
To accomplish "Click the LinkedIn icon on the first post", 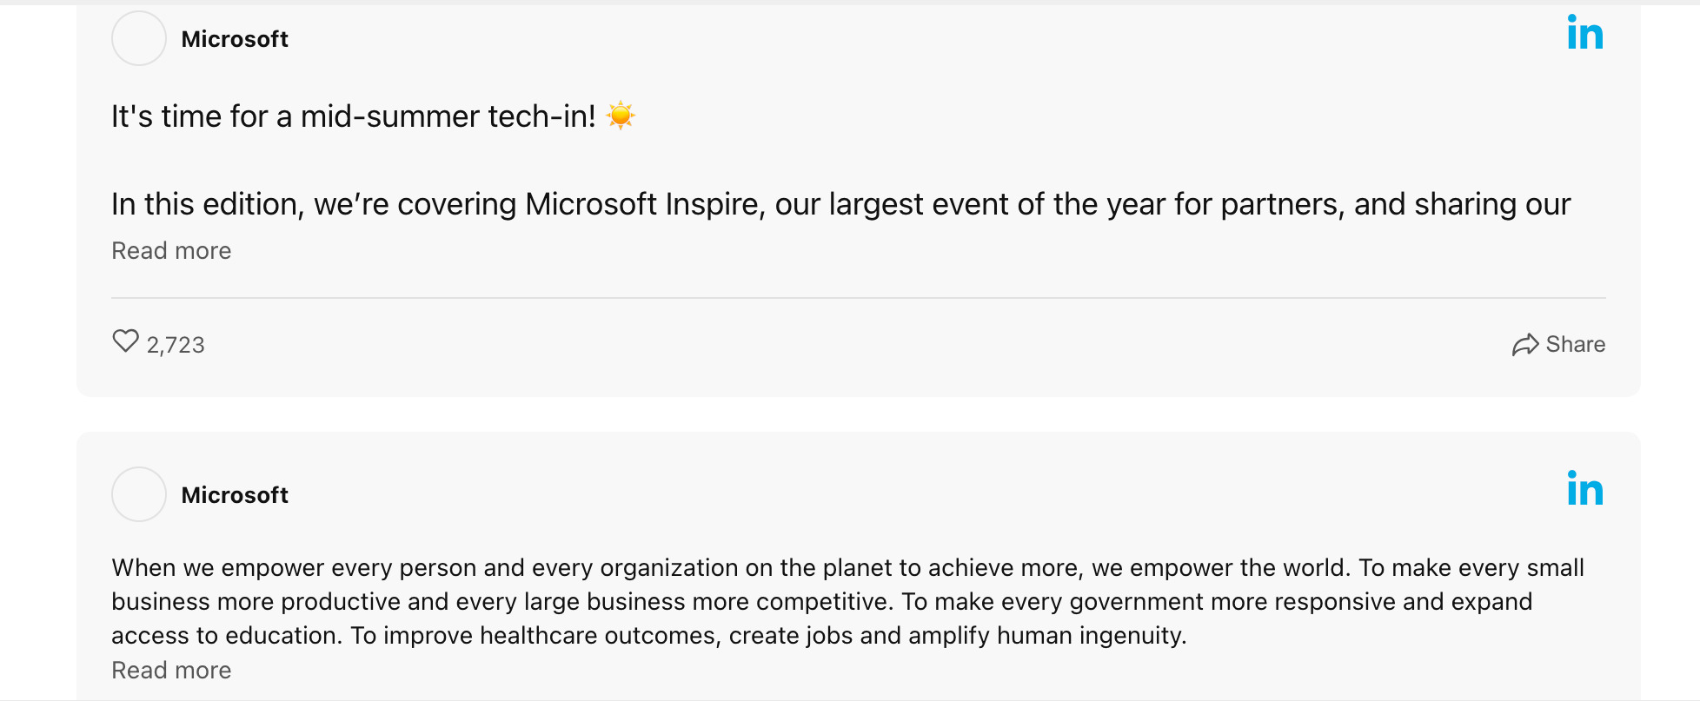I will (x=1585, y=35).
